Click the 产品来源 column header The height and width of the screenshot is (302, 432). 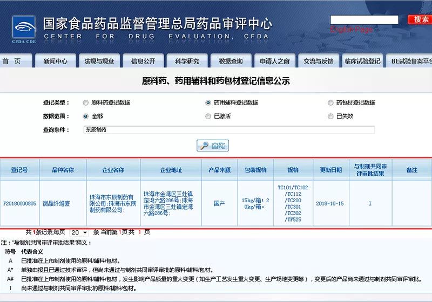219,170
